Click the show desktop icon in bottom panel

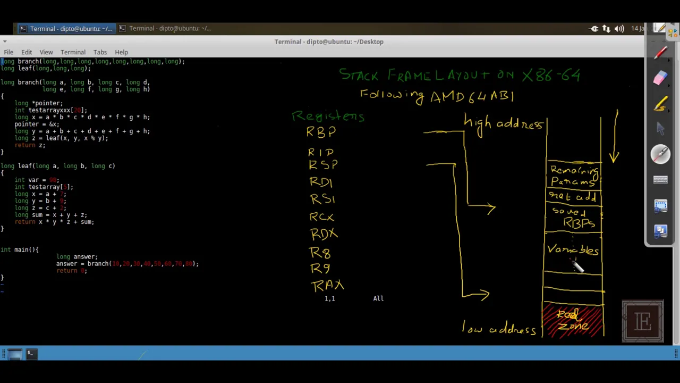14,354
